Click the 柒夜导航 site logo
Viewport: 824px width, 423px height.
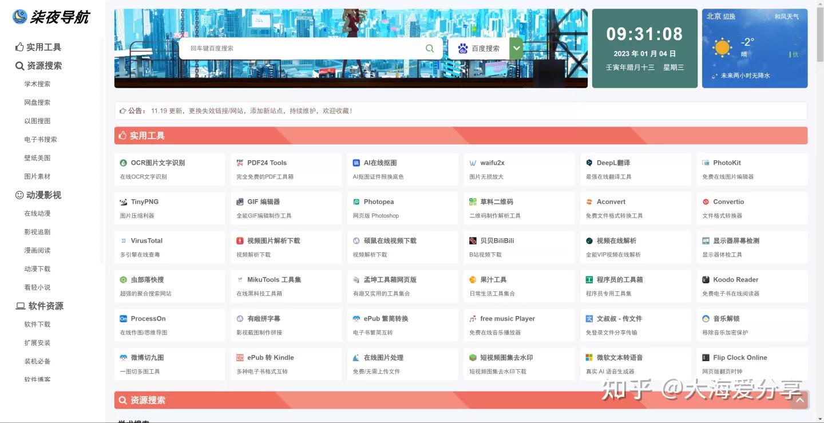coord(51,17)
